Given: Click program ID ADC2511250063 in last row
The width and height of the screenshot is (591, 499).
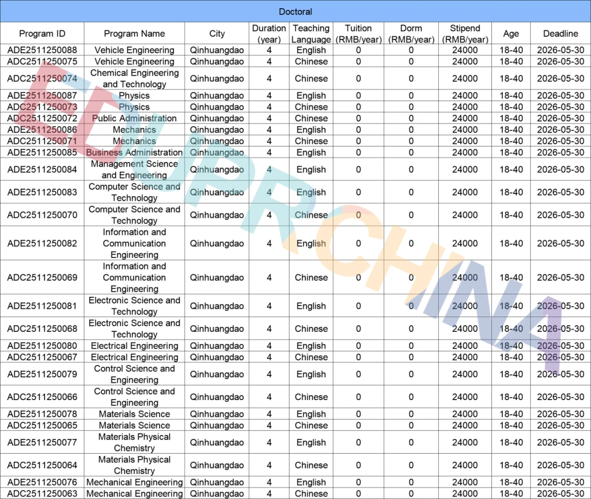Looking at the screenshot, I should [x=42, y=494].
